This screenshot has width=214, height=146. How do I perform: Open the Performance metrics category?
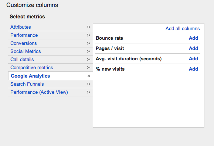[24, 35]
